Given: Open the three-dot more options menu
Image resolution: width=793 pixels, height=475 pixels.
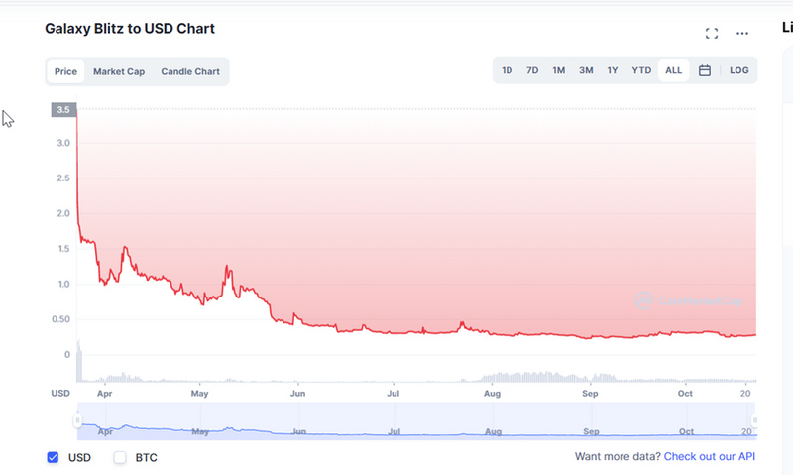Looking at the screenshot, I should 741,33.
